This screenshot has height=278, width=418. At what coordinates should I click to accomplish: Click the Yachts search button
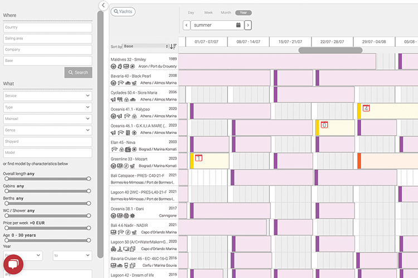[x=123, y=11]
